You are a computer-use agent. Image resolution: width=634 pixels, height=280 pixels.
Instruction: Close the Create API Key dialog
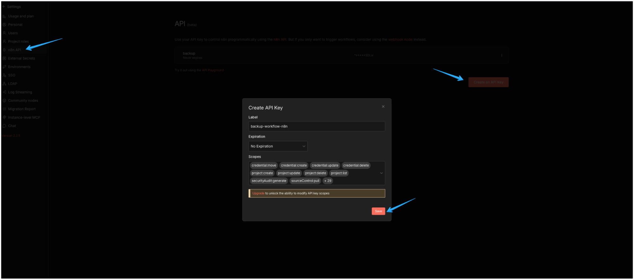[383, 107]
